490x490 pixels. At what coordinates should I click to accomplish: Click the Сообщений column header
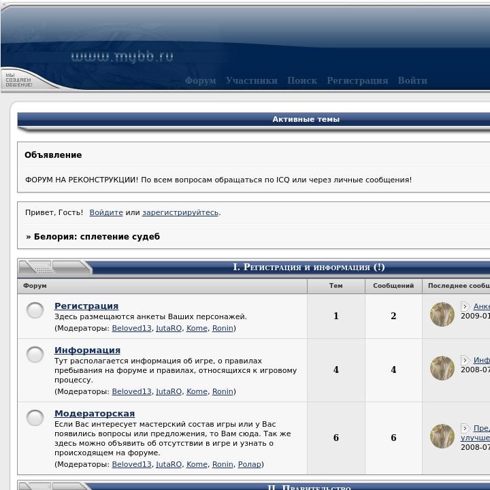pyautogui.click(x=393, y=286)
